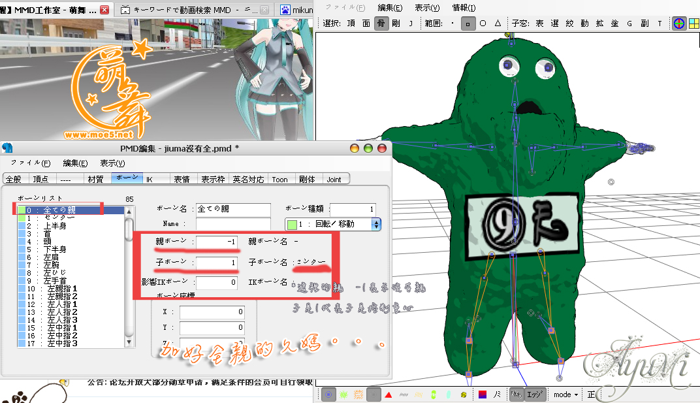Select bone 7 : 左腕 in list
The image size is (700, 403).
[71, 265]
